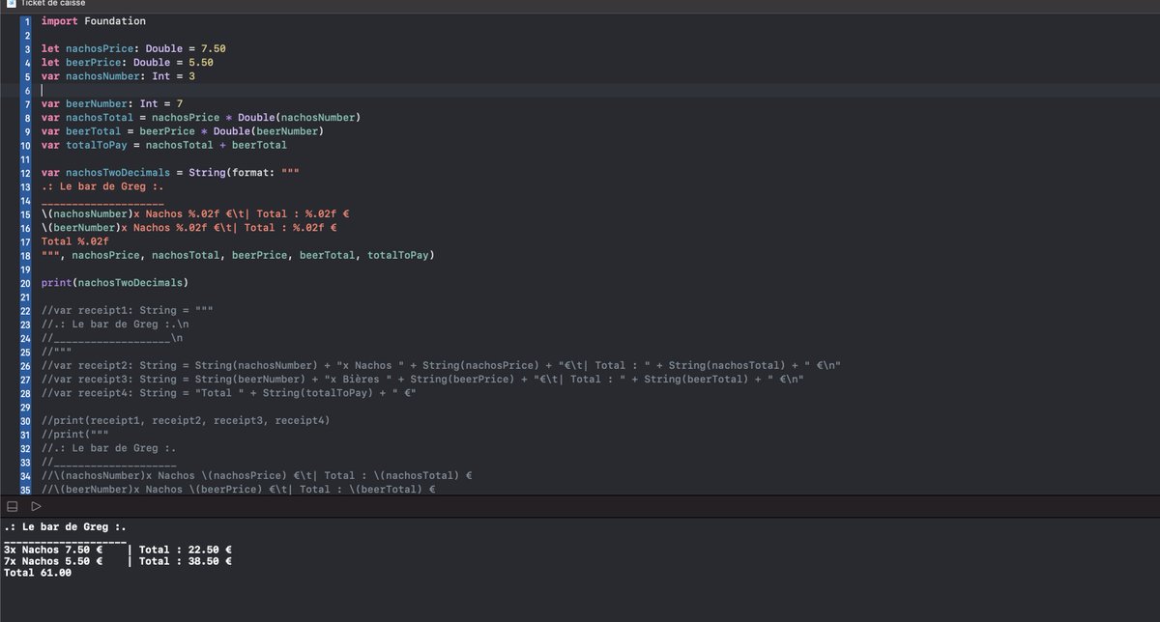Image resolution: width=1160 pixels, height=622 pixels.
Task: Click console output Total : 22.50 €
Action: coord(187,550)
